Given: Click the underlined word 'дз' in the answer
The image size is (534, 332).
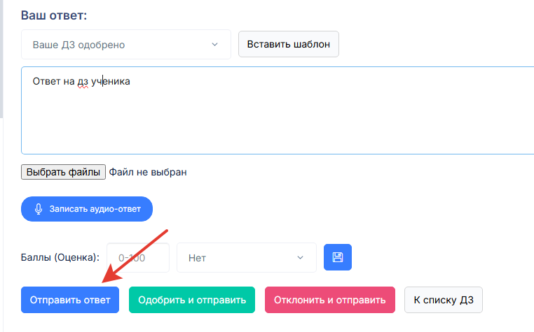Looking at the screenshot, I should 83,82.
